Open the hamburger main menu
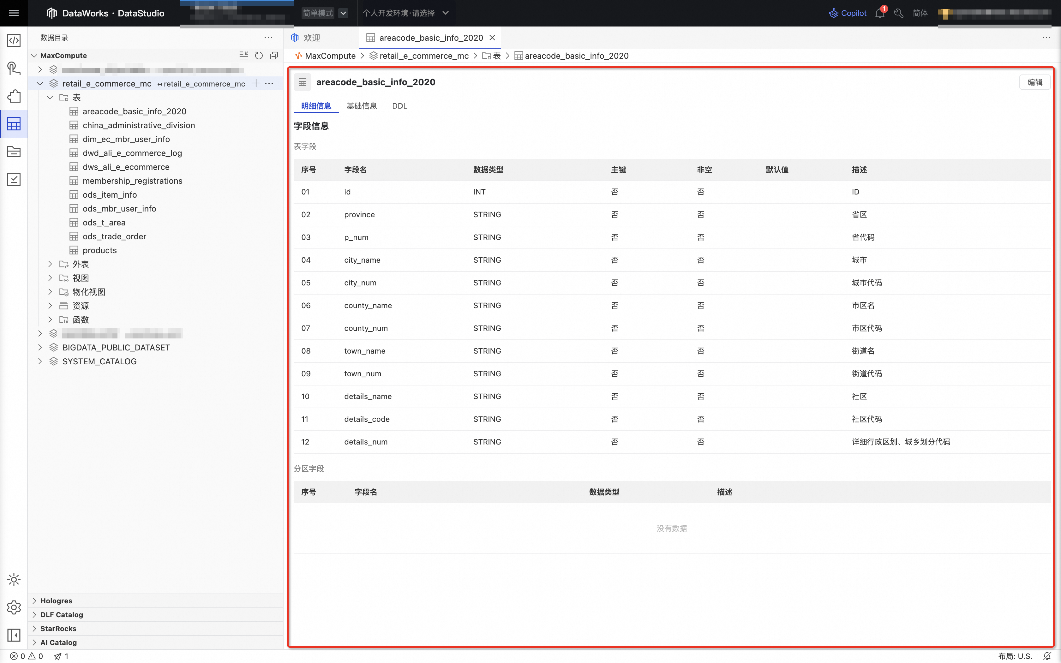1061x663 pixels. tap(14, 13)
